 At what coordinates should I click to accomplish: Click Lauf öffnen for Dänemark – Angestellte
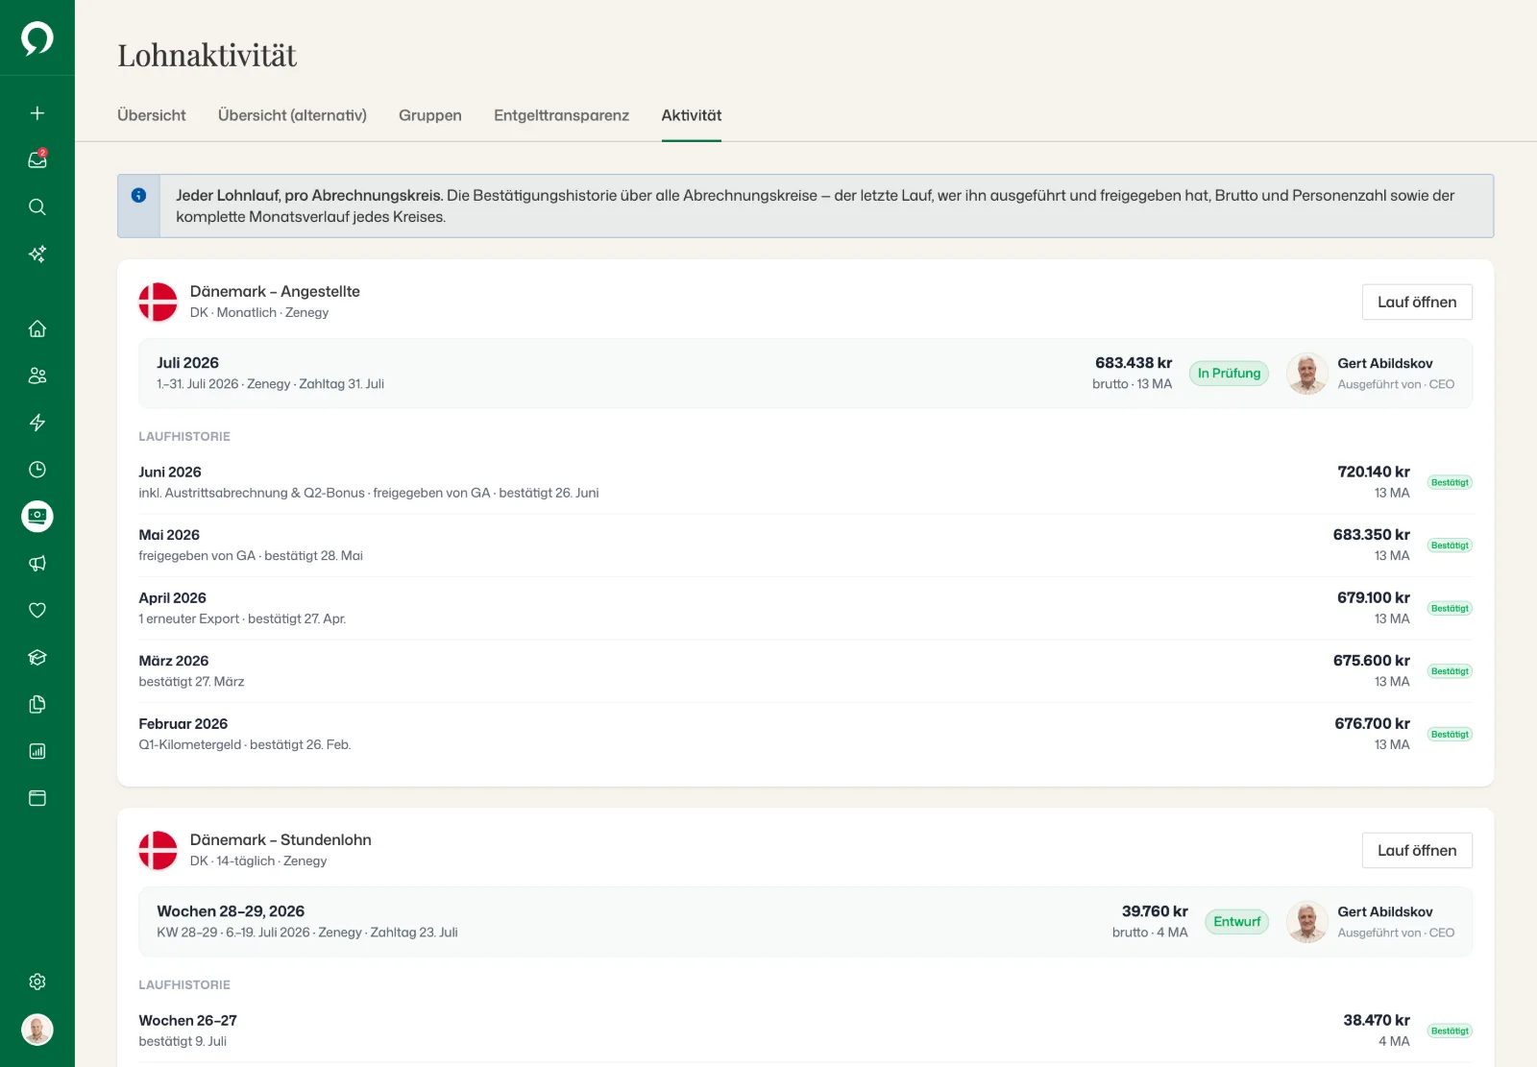coord(1417,302)
